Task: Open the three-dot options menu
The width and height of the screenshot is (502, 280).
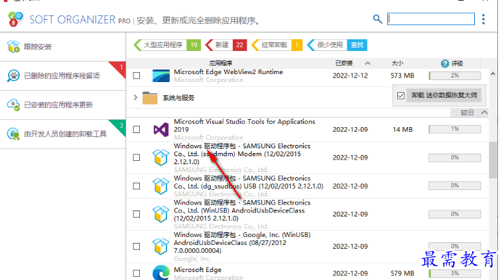Action: pos(483,19)
